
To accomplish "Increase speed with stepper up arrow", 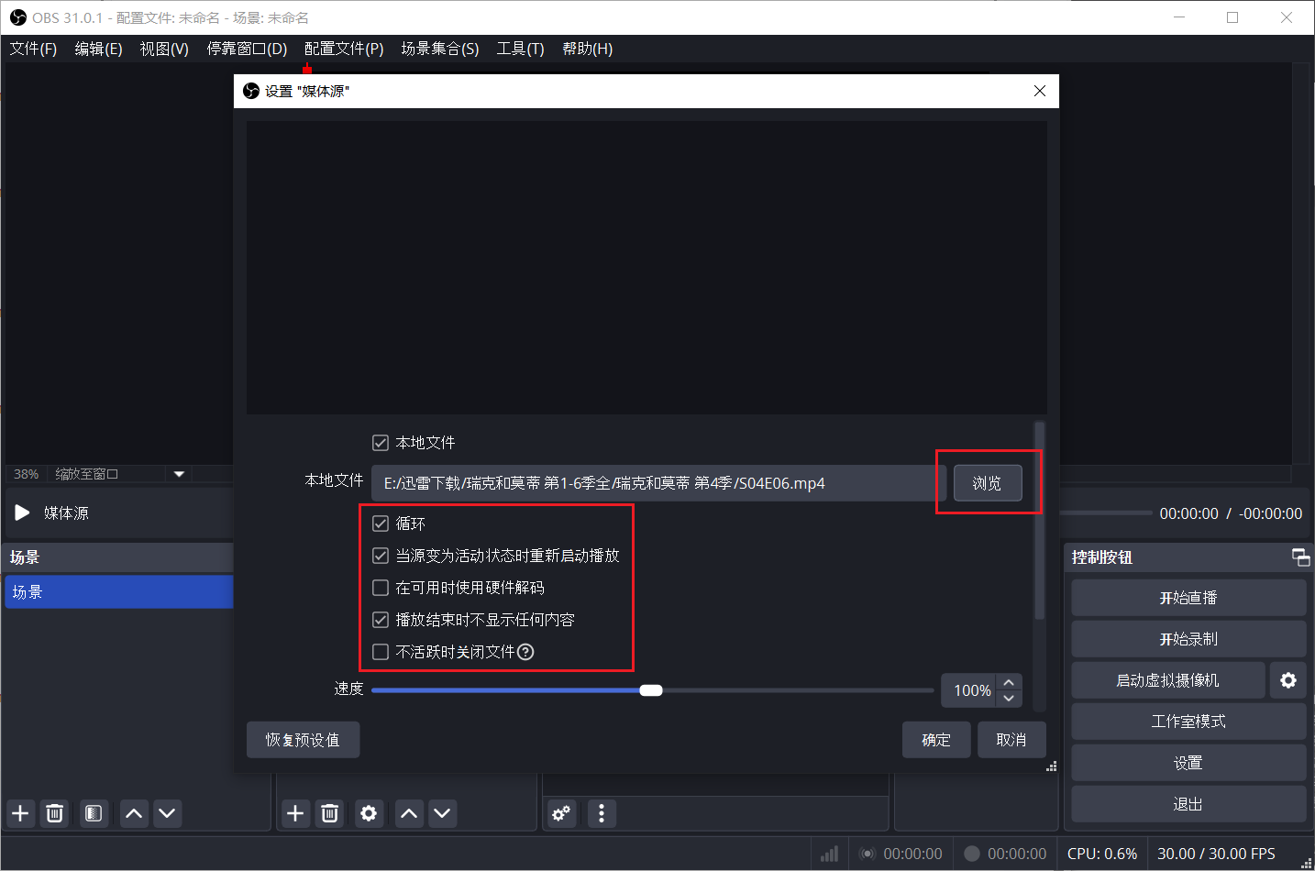I will click(x=1009, y=682).
